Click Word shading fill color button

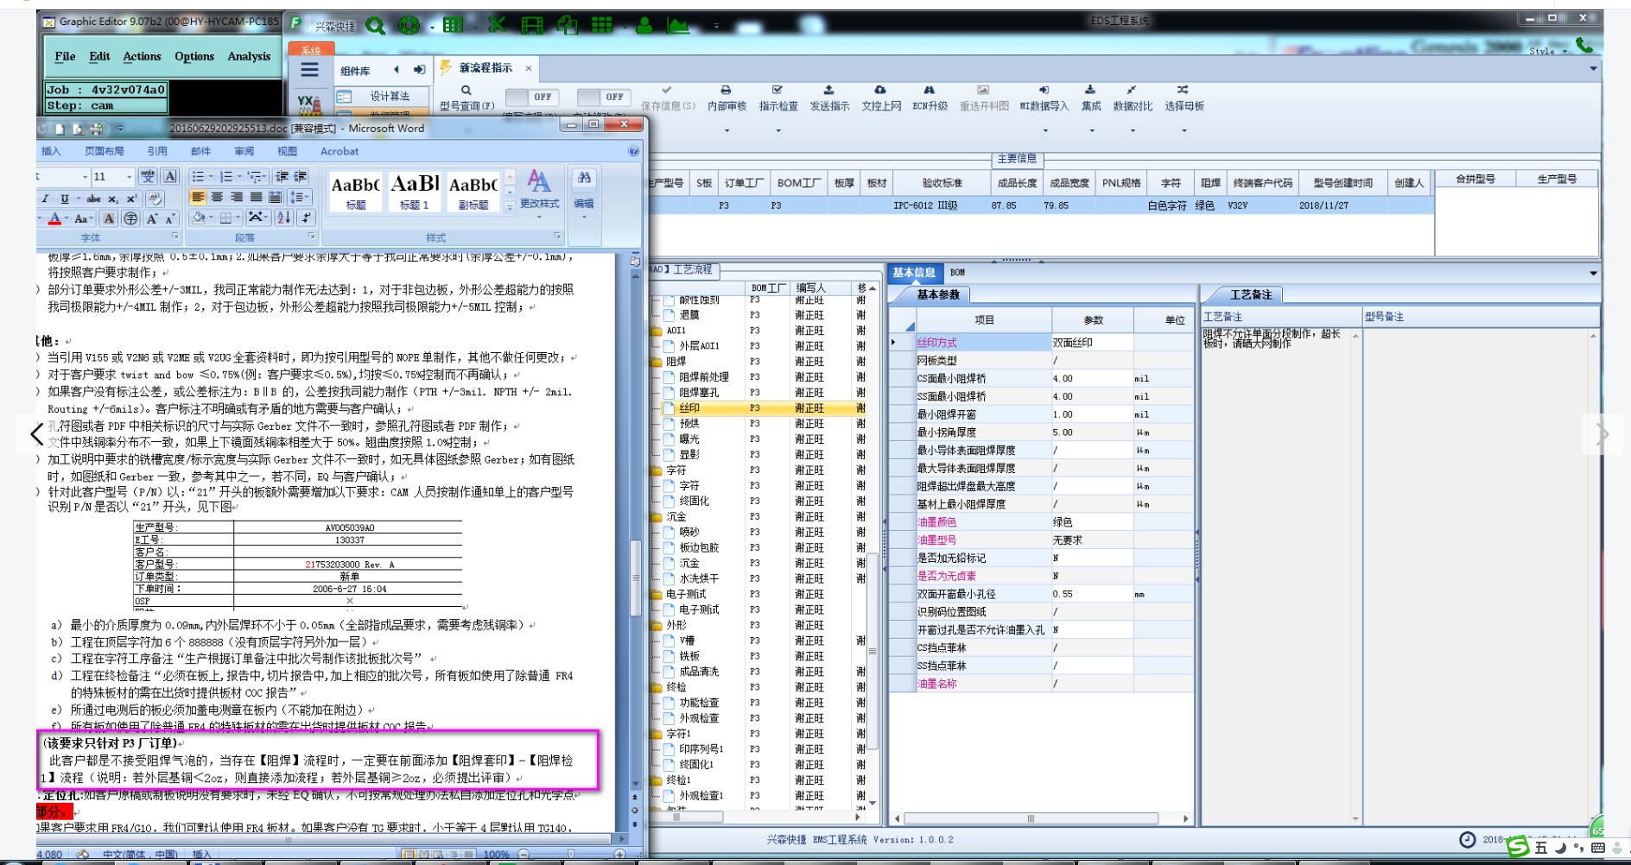coord(199,218)
